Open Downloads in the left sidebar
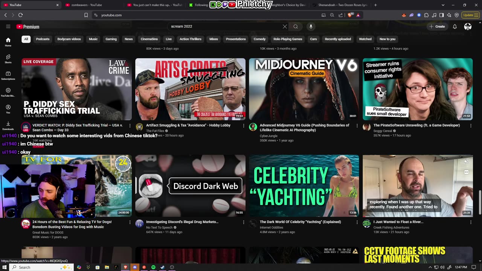This screenshot has height=271, width=482. pyautogui.click(x=8, y=126)
